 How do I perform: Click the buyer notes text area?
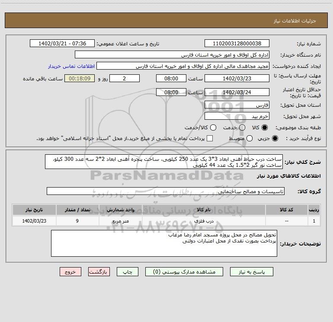click(164, 243)
